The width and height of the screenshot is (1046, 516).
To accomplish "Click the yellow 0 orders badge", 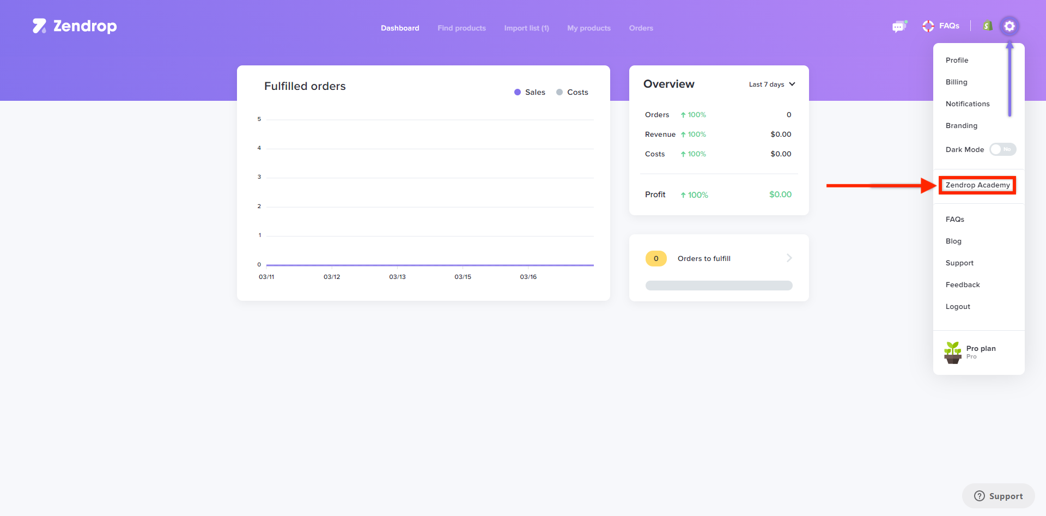I will click(x=656, y=258).
